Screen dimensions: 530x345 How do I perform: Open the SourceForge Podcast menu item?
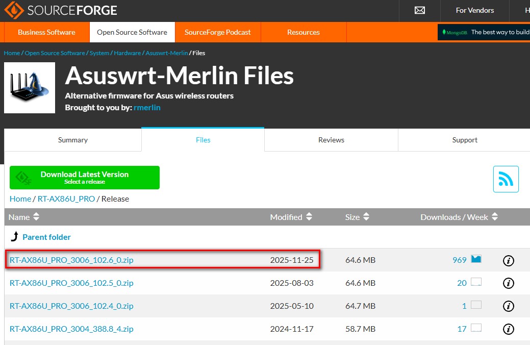click(x=218, y=32)
